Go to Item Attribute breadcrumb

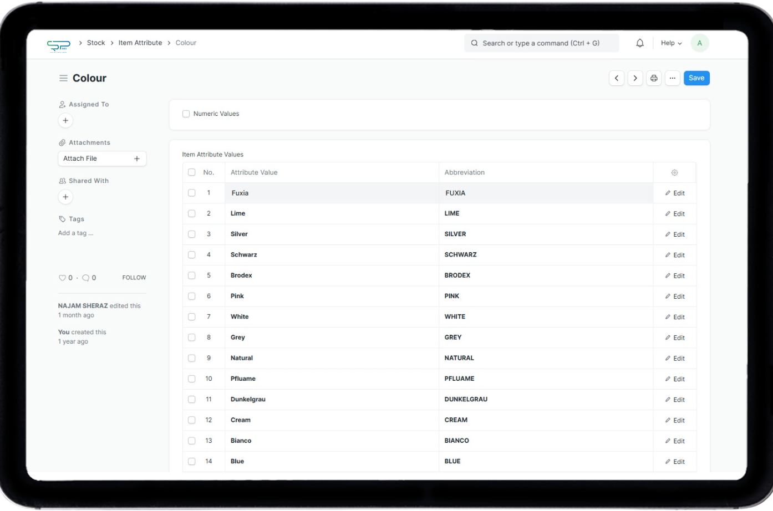[140, 43]
